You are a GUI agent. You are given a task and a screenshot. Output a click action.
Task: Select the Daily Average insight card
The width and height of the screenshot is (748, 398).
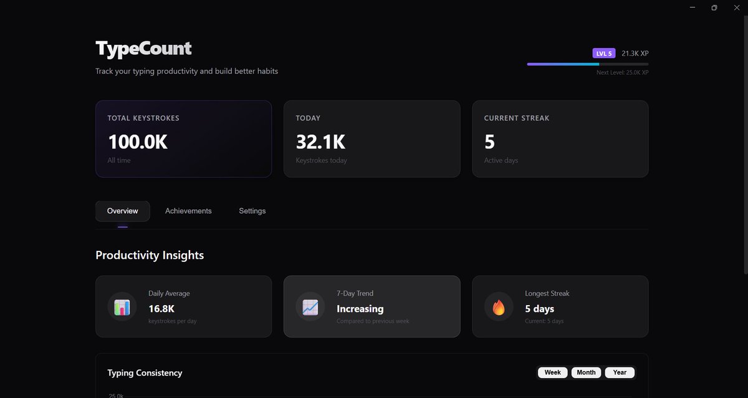coord(183,306)
